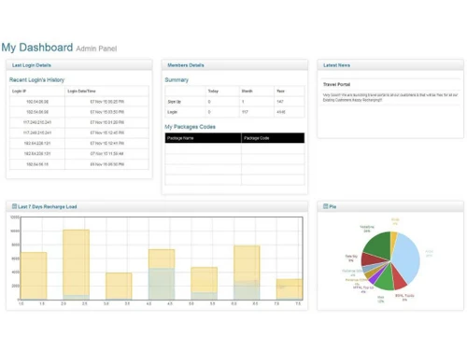
Task: Click the shortest bar starting at 7.0
Action: 290,289
